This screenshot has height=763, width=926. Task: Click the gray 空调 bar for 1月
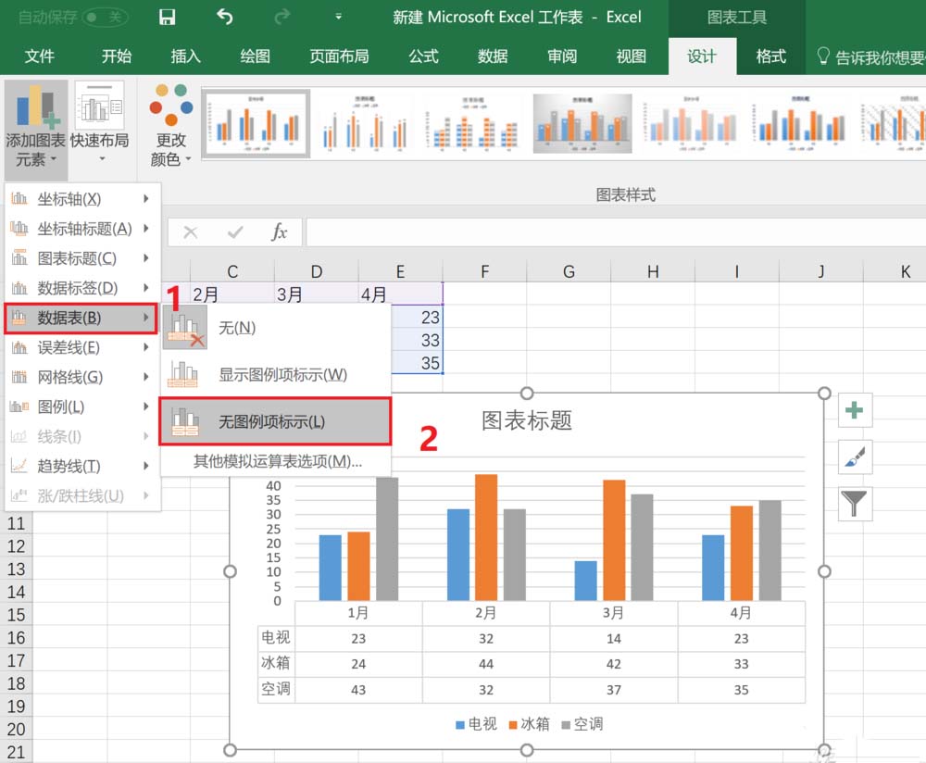coord(387,539)
